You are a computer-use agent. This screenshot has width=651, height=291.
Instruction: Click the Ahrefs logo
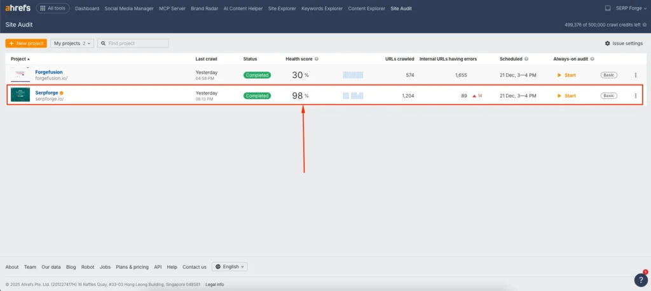coord(17,8)
